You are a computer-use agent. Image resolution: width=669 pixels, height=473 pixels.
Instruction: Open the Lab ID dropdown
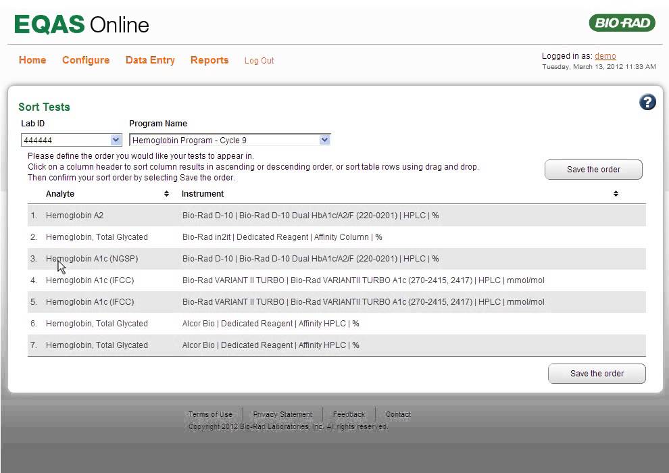[x=71, y=140]
